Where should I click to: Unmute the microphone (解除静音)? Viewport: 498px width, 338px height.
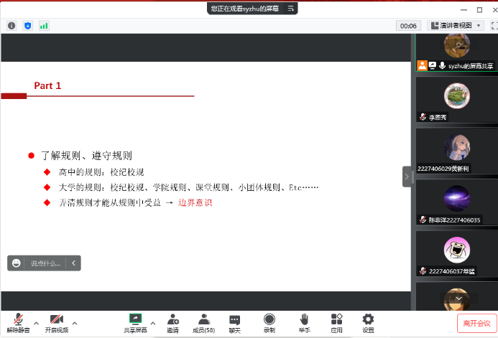coord(18,321)
